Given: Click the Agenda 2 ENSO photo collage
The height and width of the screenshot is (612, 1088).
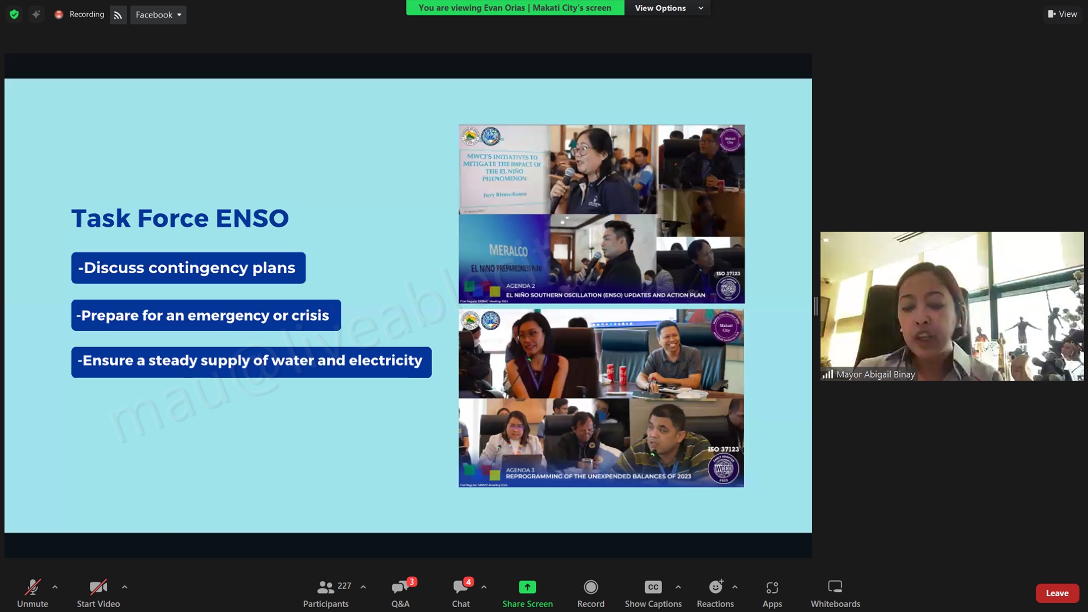Looking at the screenshot, I should pos(602,214).
